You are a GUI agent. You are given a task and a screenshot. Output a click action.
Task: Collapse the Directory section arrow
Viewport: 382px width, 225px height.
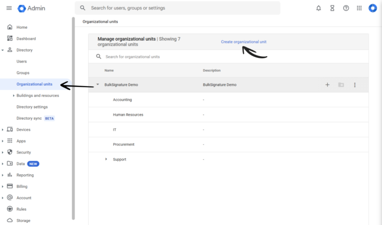[x=2, y=50]
